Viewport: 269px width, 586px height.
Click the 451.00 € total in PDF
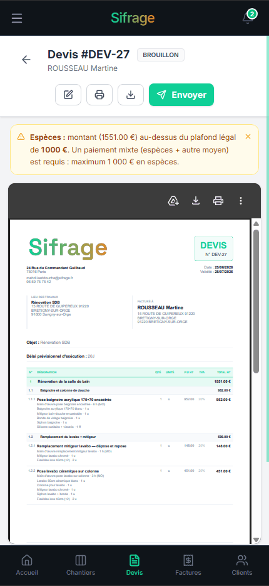223,471
